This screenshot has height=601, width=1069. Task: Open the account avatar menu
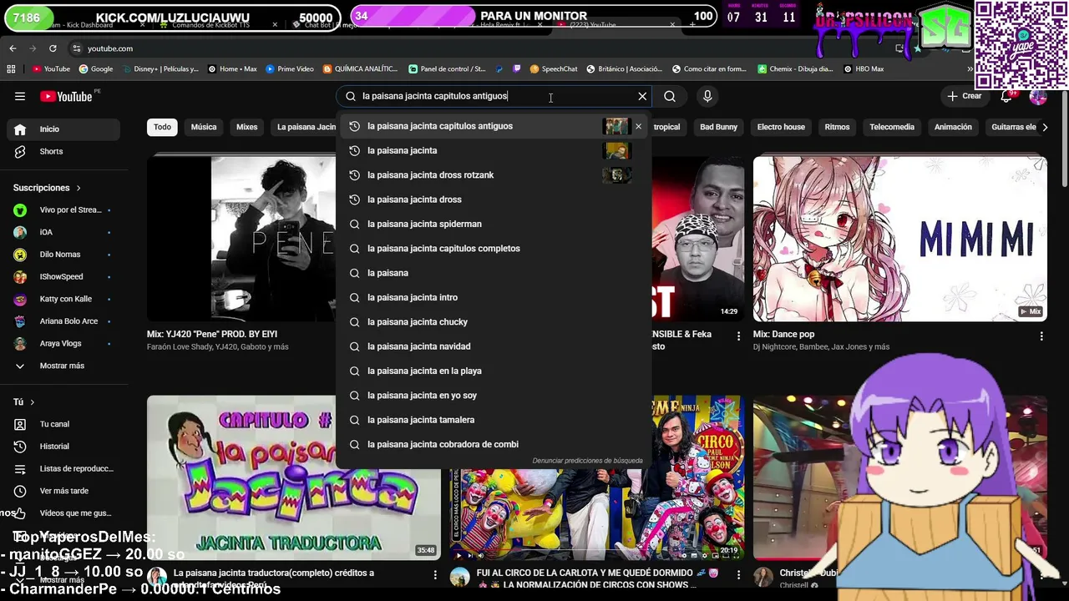(x=1038, y=96)
